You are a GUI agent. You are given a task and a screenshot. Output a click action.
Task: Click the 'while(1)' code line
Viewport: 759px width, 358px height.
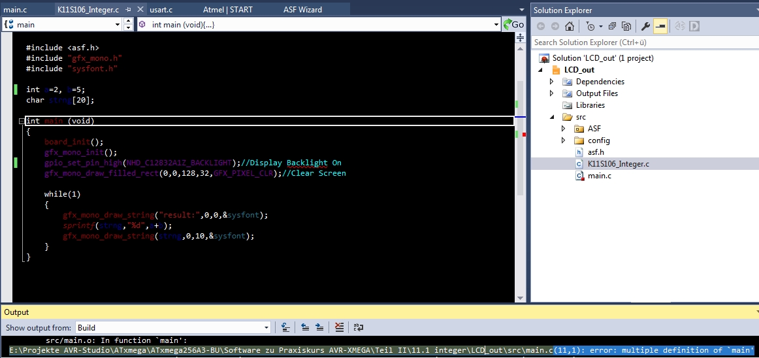(63, 194)
